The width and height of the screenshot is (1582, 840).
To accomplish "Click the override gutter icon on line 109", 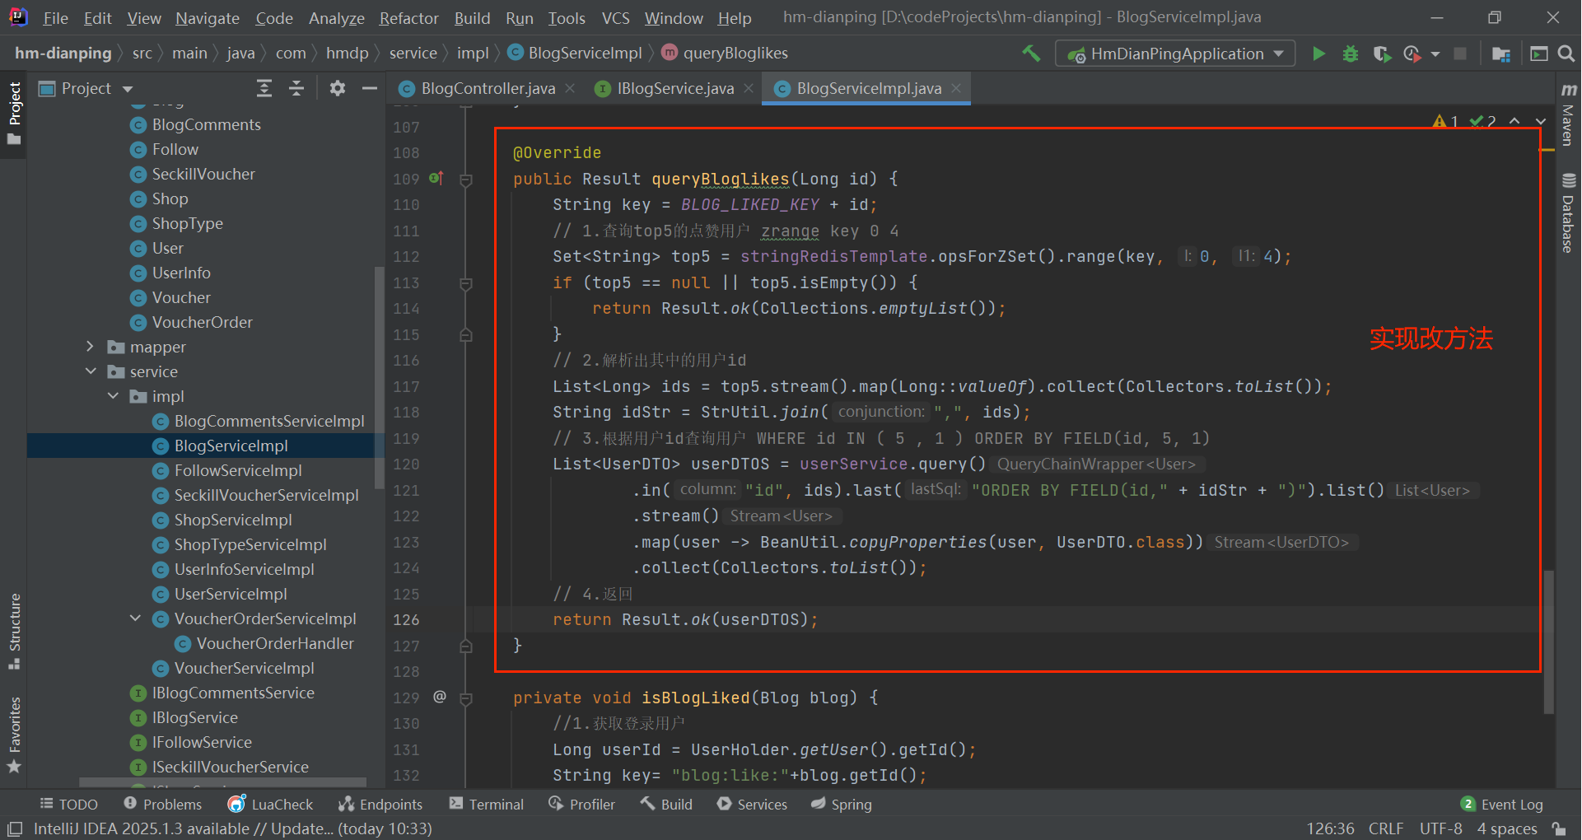I will click(x=436, y=178).
